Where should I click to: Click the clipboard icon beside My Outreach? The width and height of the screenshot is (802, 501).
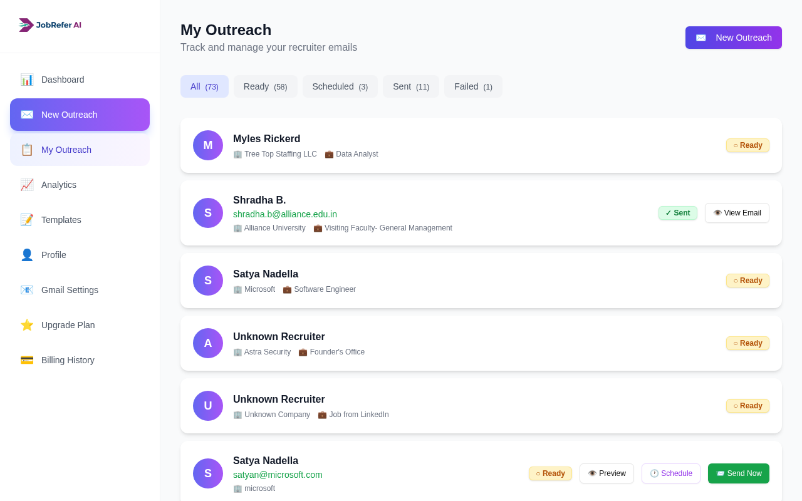pos(27,150)
